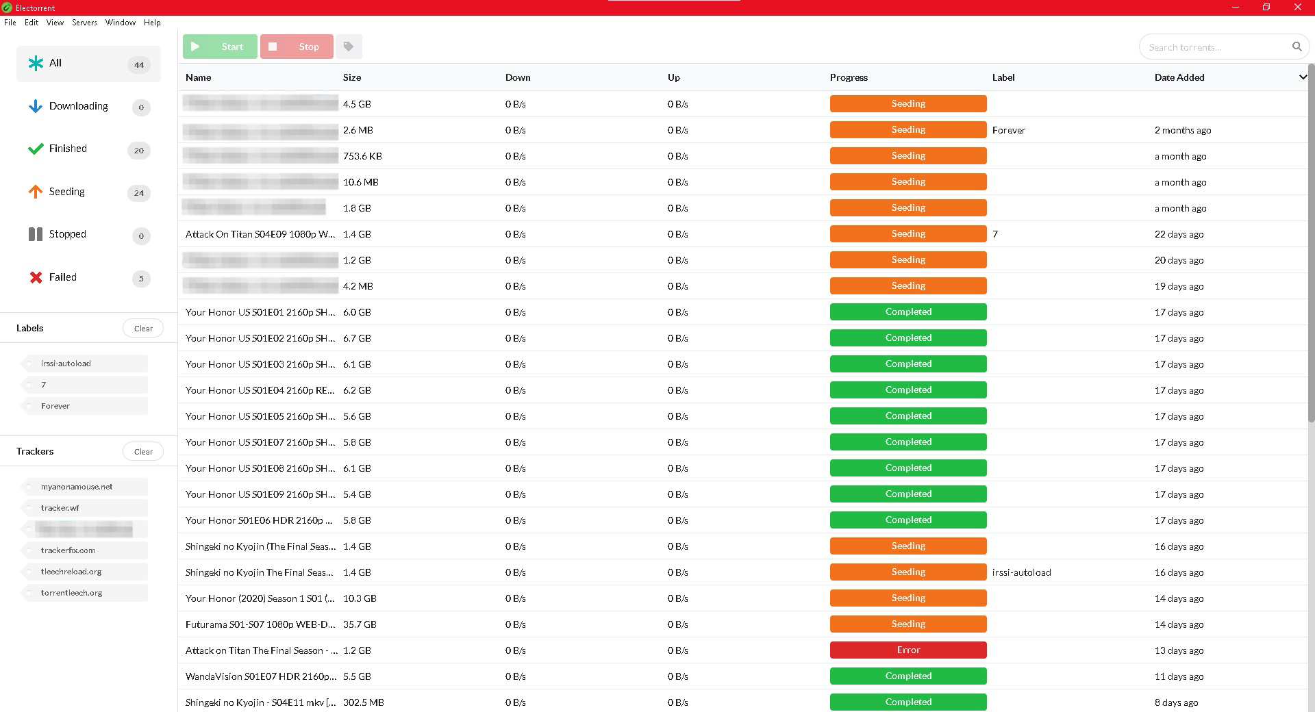The image size is (1315, 712).
Task: Clear the Labels filter
Action: point(143,328)
